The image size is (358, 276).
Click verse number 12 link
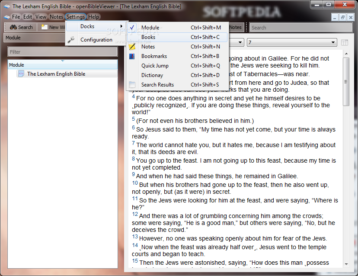coord(135,214)
